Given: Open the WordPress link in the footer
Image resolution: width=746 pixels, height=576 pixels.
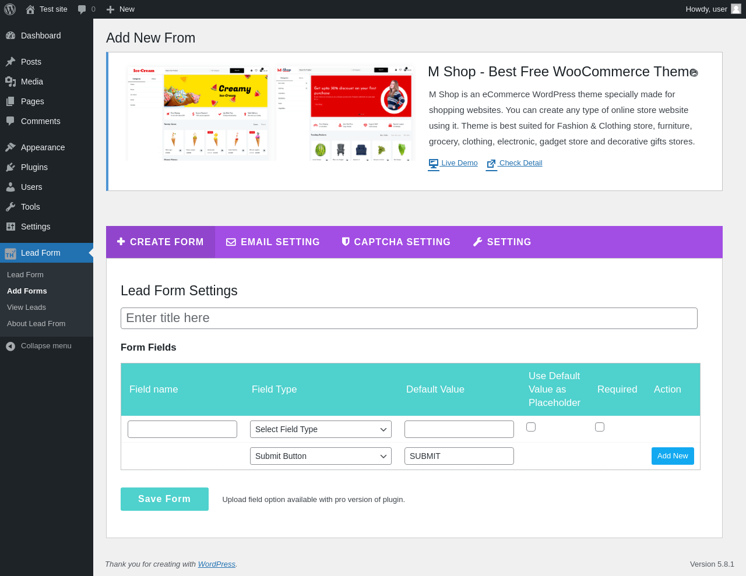Looking at the screenshot, I should point(217,564).
